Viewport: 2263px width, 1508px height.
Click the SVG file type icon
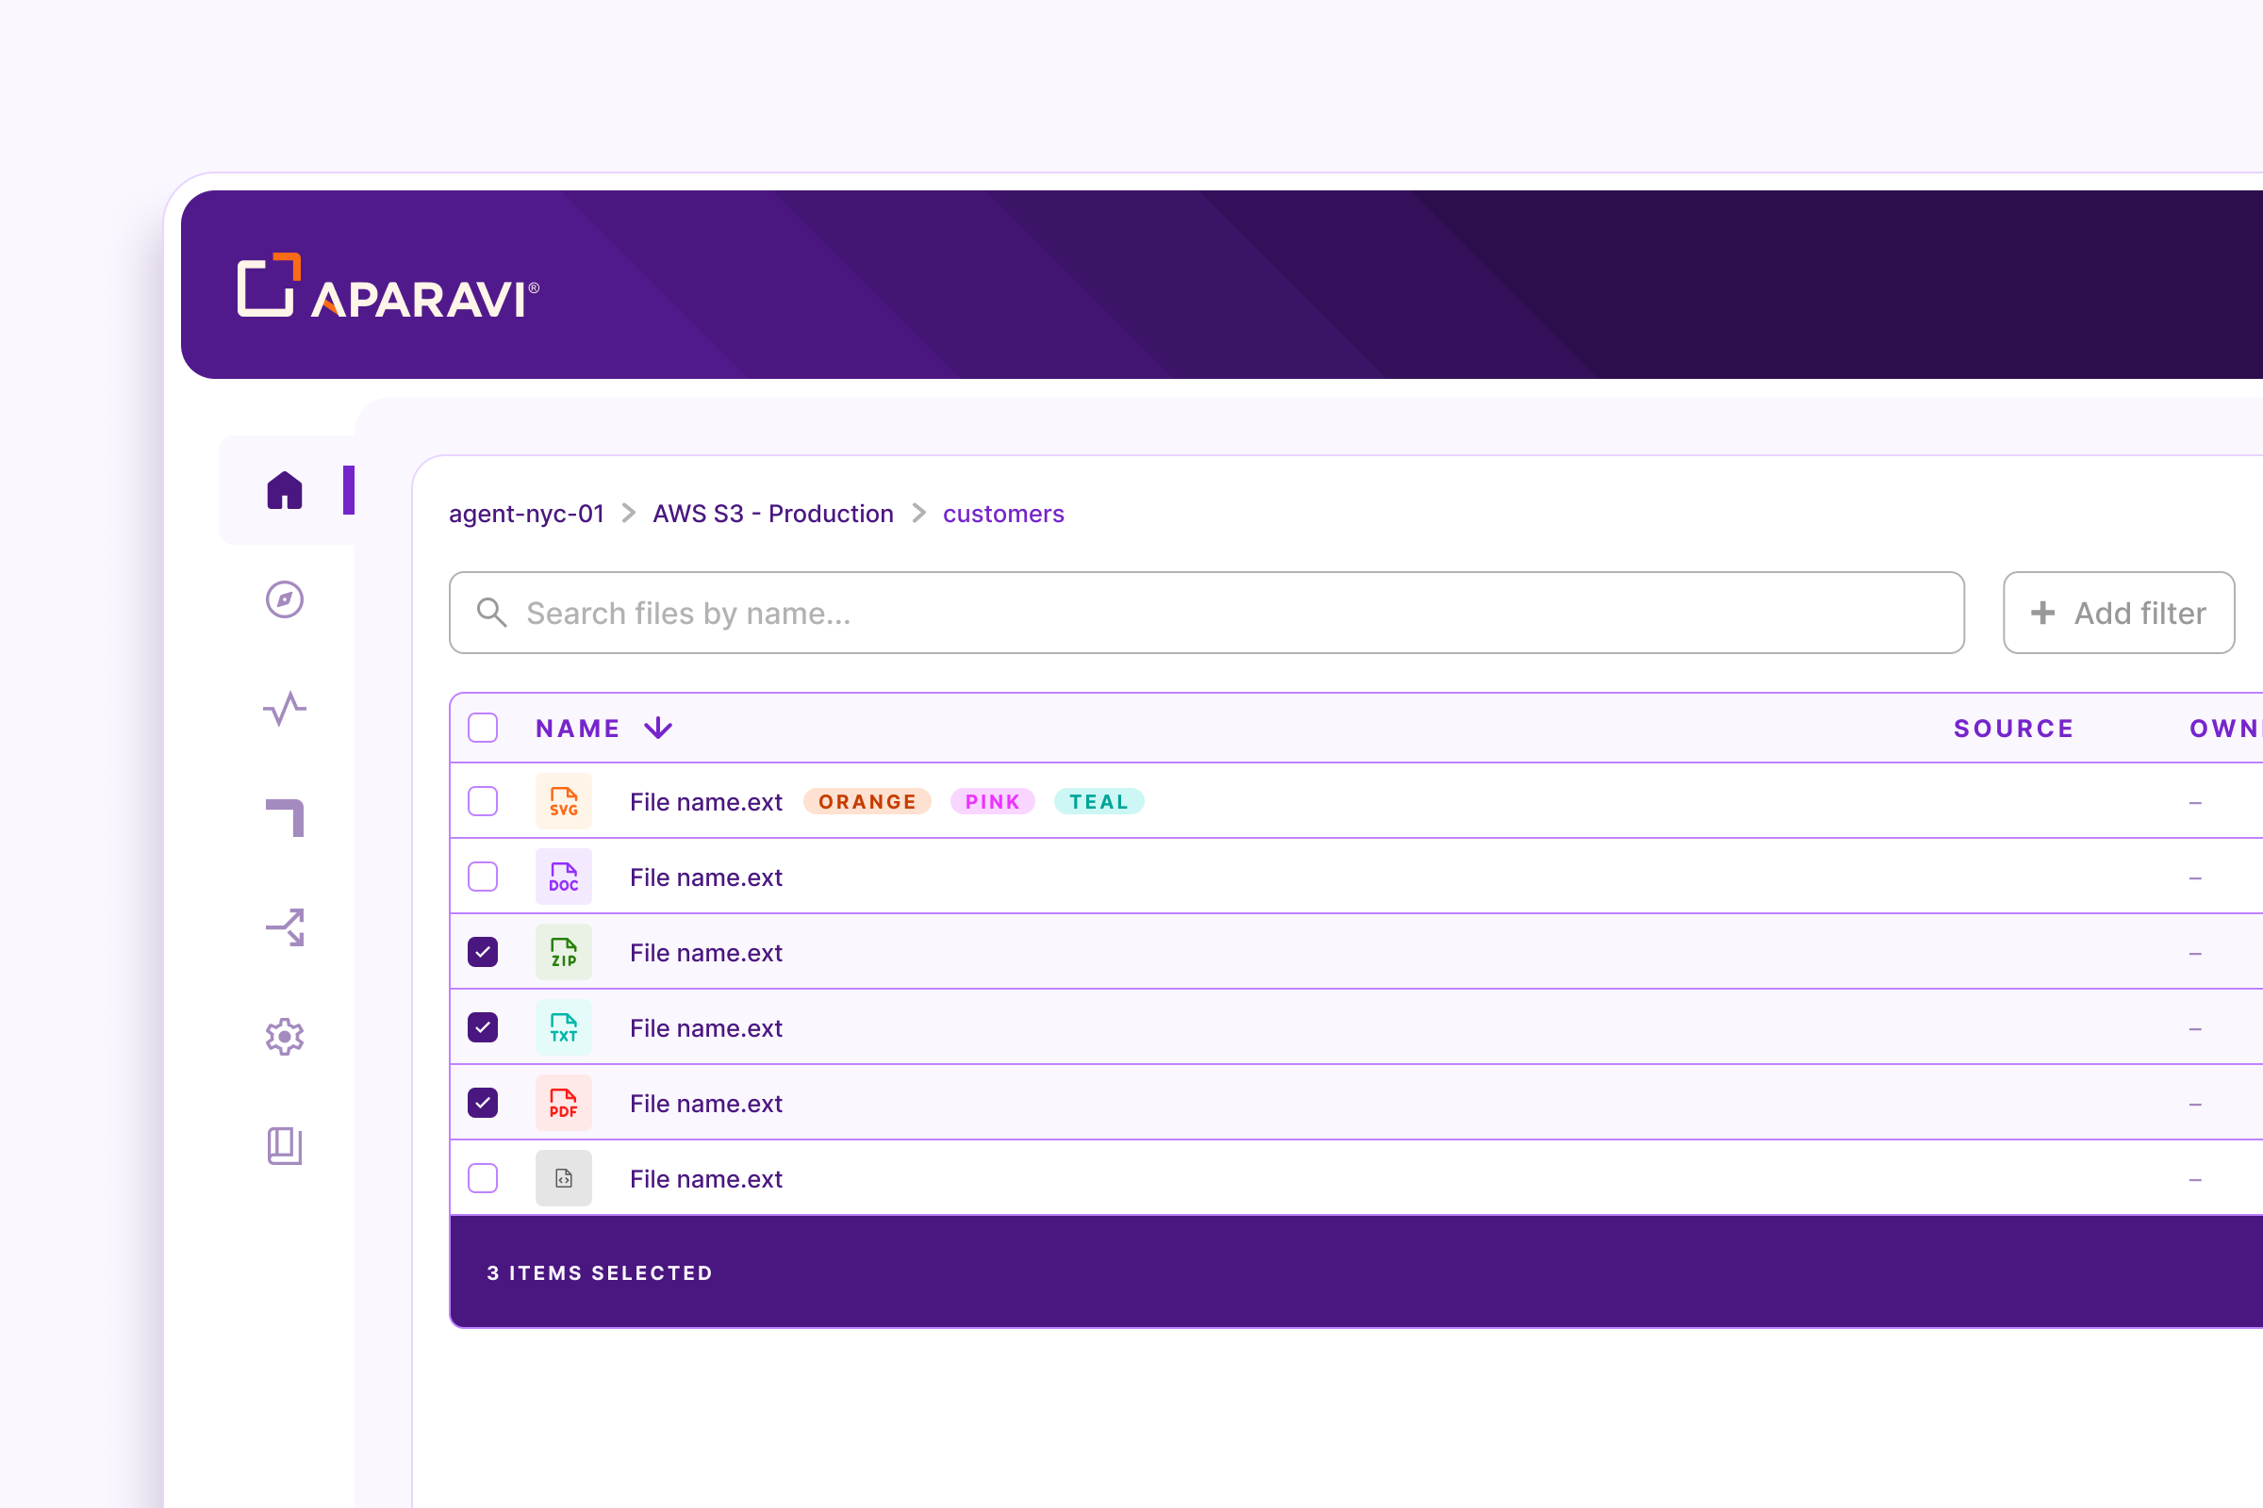click(564, 801)
